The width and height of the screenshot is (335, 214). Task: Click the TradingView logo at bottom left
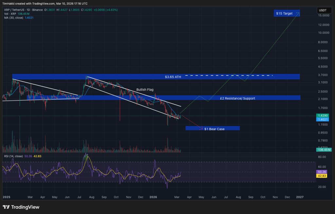(21, 207)
